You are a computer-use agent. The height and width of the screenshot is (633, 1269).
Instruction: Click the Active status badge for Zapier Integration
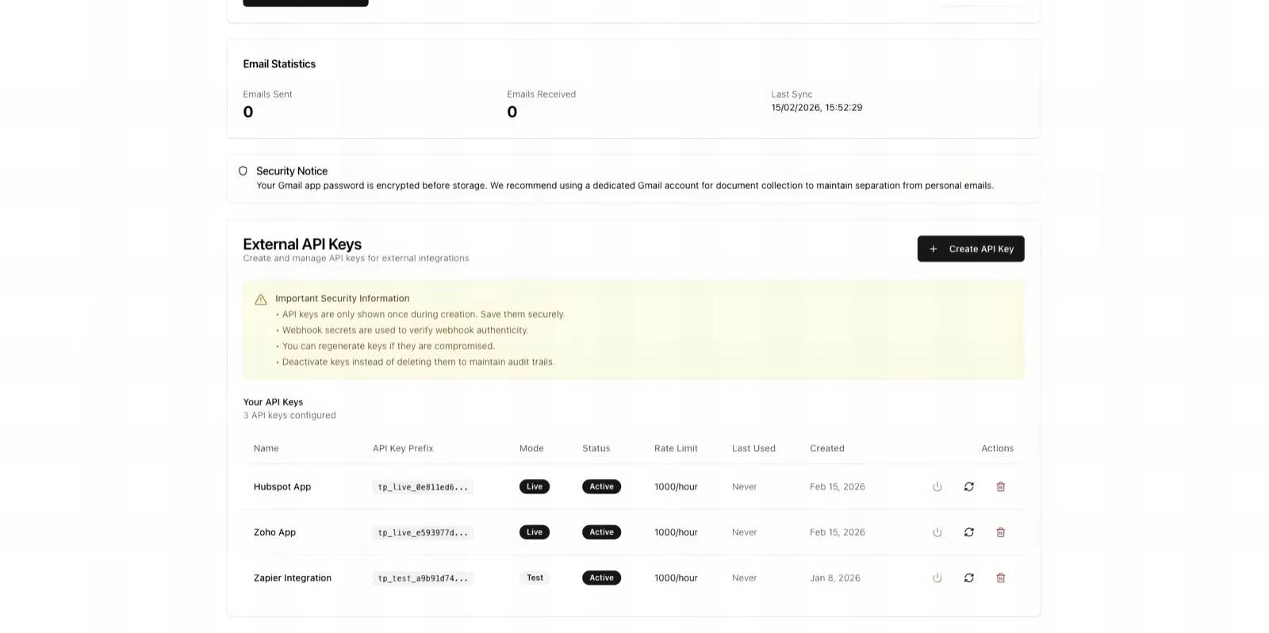pos(601,578)
